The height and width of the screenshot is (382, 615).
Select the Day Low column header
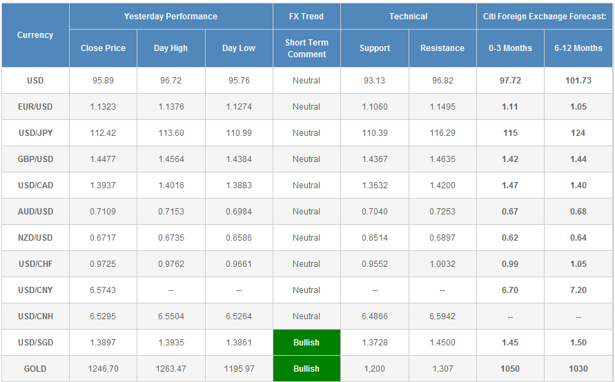tap(239, 48)
